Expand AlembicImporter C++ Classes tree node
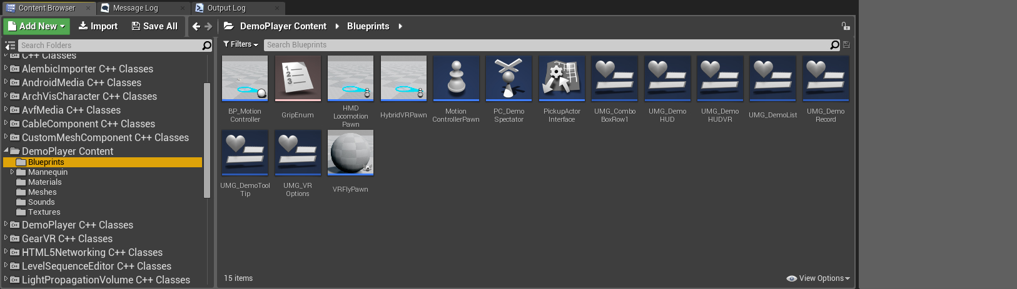The image size is (1017, 289). click(x=6, y=68)
